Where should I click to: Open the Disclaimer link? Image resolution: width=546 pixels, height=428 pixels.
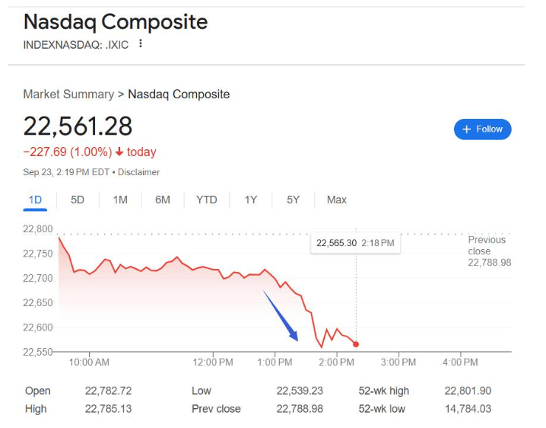pos(138,172)
